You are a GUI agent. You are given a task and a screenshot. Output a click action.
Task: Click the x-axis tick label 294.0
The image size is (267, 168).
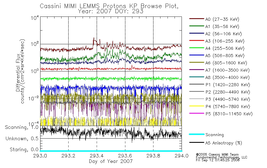pos(182,156)
